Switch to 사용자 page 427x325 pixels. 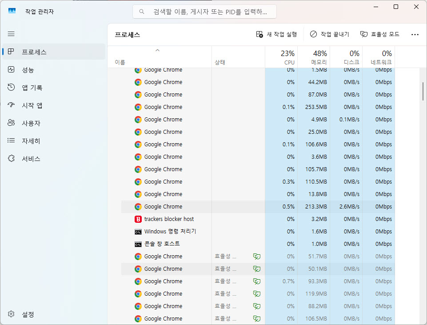[54, 123]
